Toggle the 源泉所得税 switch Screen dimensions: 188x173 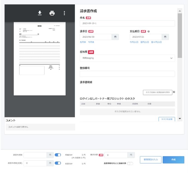tap(58, 155)
